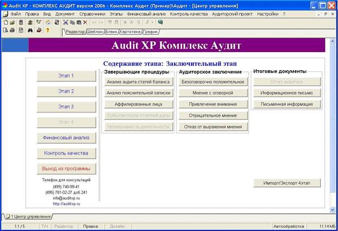Click scrollbar up arrow at top right
Viewport: 338px width, 231px height.
[332, 42]
